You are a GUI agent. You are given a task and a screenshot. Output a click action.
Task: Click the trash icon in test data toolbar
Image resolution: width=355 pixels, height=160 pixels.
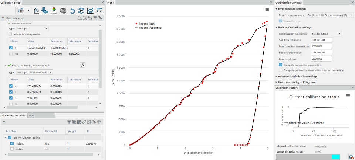point(99,122)
